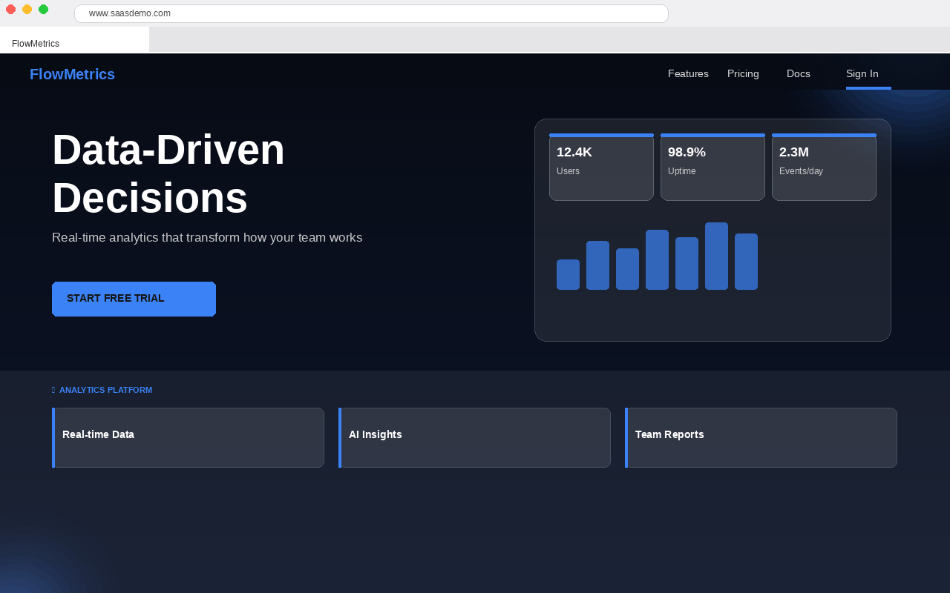950x593 pixels.
Task: Click the Analytics Platform label
Action: click(105, 390)
